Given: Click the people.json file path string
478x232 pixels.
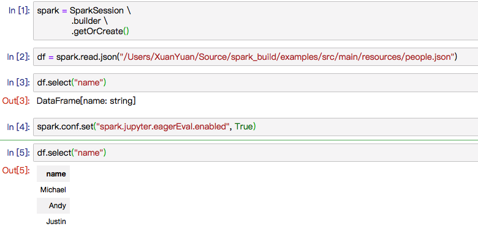Looking at the screenshot, I should point(287,57).
